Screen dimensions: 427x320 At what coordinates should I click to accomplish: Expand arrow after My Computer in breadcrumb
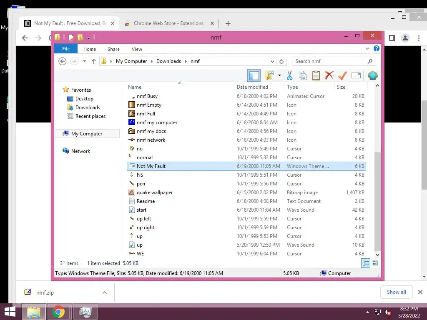click(x=152, y=61)
